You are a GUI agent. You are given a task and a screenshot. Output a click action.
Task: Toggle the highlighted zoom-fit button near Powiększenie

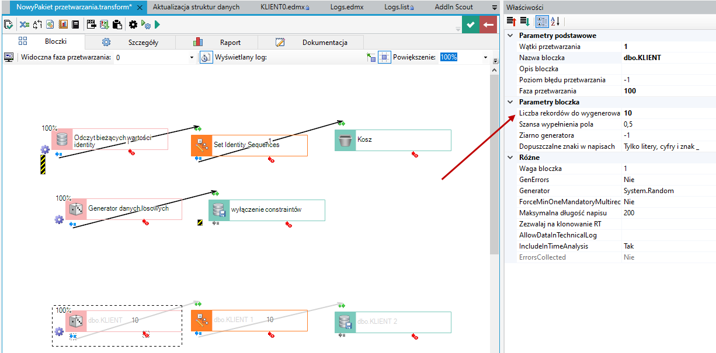click(384, 58)
